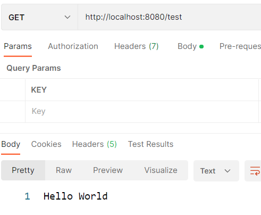Image resolution: width=261 pixels, height=215 pixels.
Task: Click the request URL field
Action: 170,17
